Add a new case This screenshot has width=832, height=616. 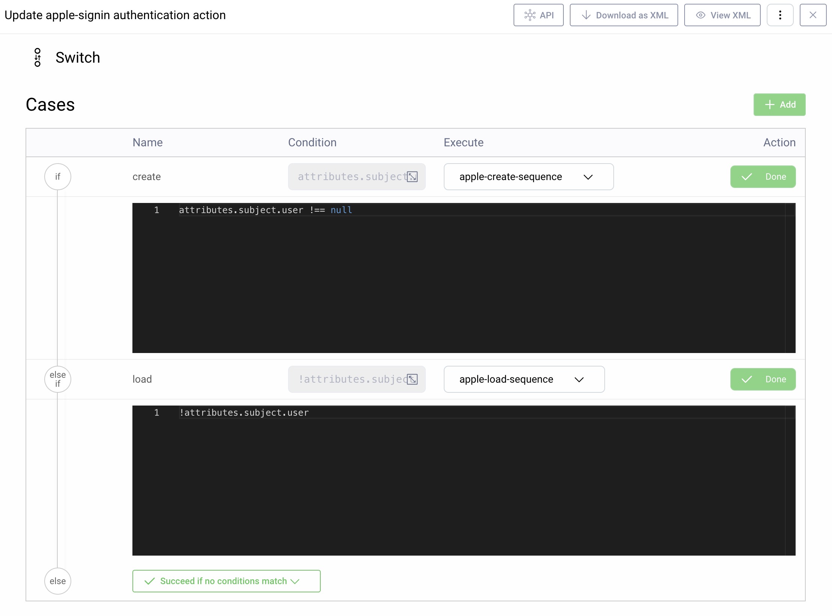(x=779, y=105)
